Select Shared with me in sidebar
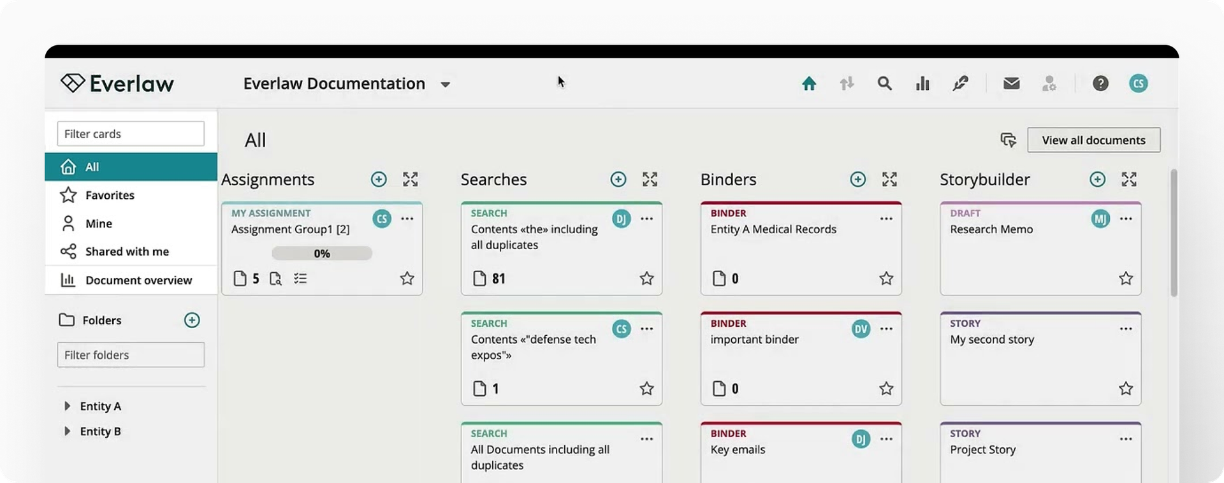 coord(131,252)
